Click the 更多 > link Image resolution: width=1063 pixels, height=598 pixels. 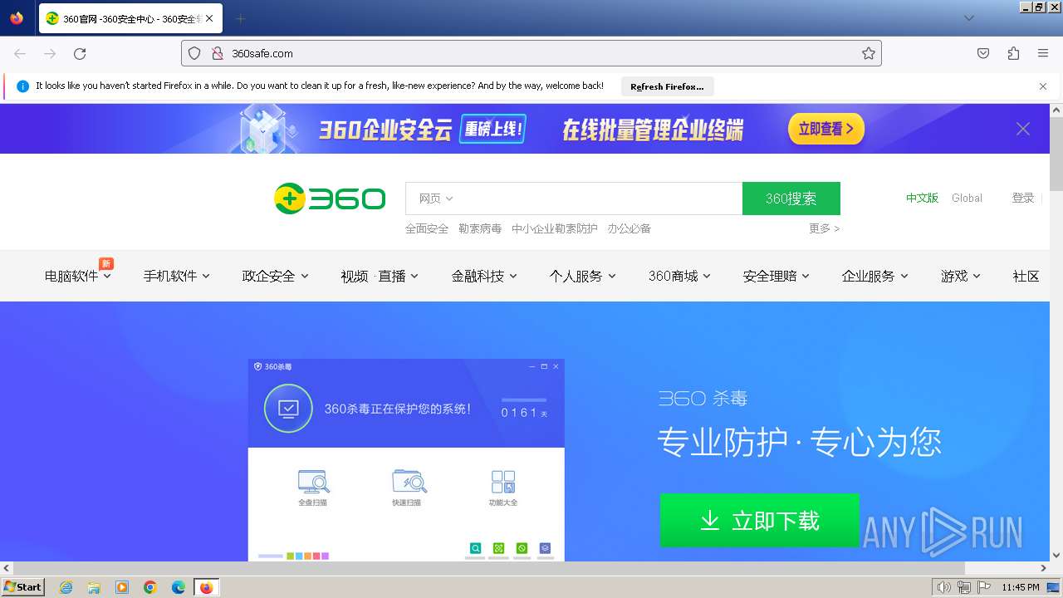(x=824, y=228)
